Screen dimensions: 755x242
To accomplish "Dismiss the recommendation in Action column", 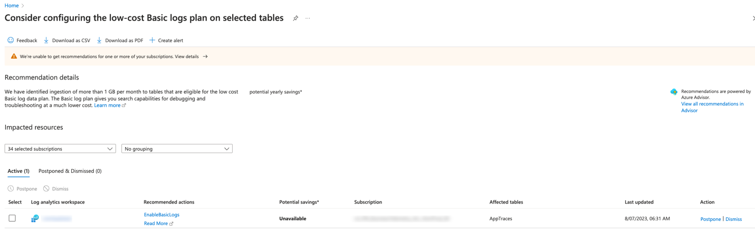I will click(733, 219).
